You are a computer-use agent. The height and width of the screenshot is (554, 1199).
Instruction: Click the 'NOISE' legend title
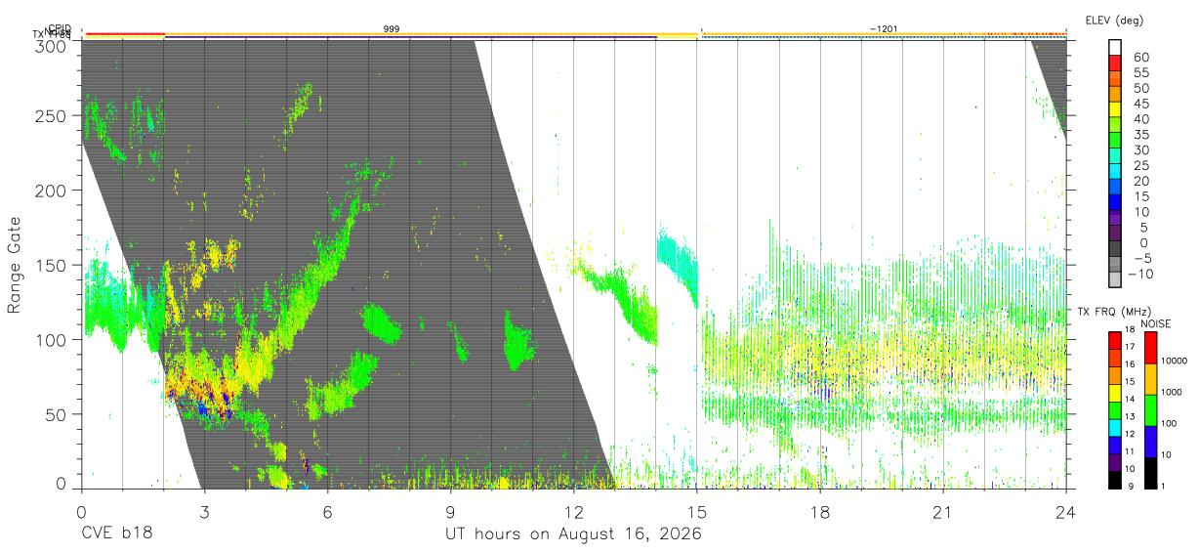click(x=1156, y=323)
